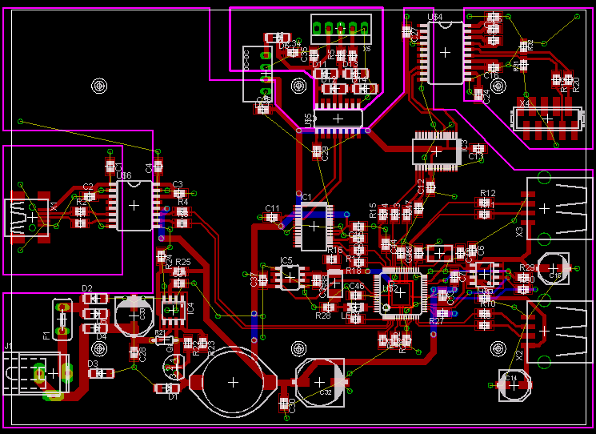Select resistor R29
596x434 pixels.
click(x=524, y=277)
